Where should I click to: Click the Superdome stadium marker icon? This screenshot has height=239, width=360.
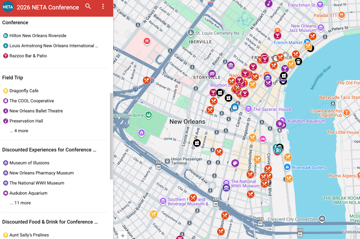point(149,115)
